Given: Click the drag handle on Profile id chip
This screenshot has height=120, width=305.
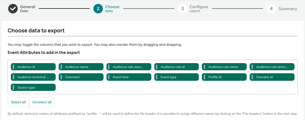Looking at the screenshot, I should click(204, 77).
